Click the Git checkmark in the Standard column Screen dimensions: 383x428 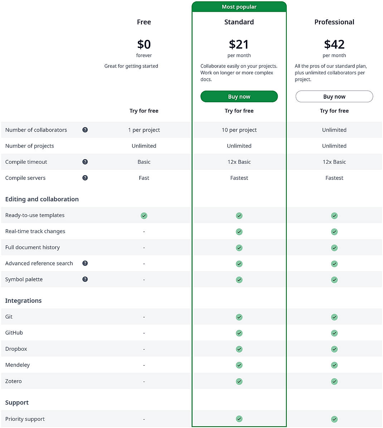tap(239, 317)
